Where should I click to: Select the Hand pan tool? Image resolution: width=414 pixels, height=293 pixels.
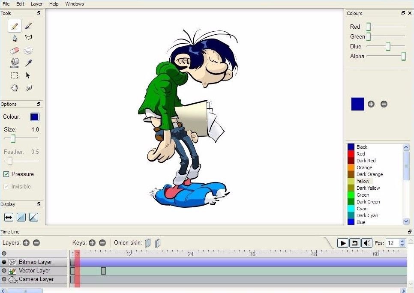pos(14,87)
